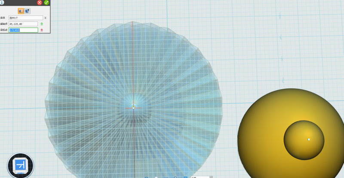Image resolution: width=344 pixels, height=178 pixels.
Task: Click the center point of blue disc
Action: [x=133, y=108]
